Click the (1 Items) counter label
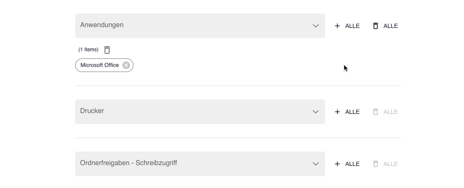 88,50
